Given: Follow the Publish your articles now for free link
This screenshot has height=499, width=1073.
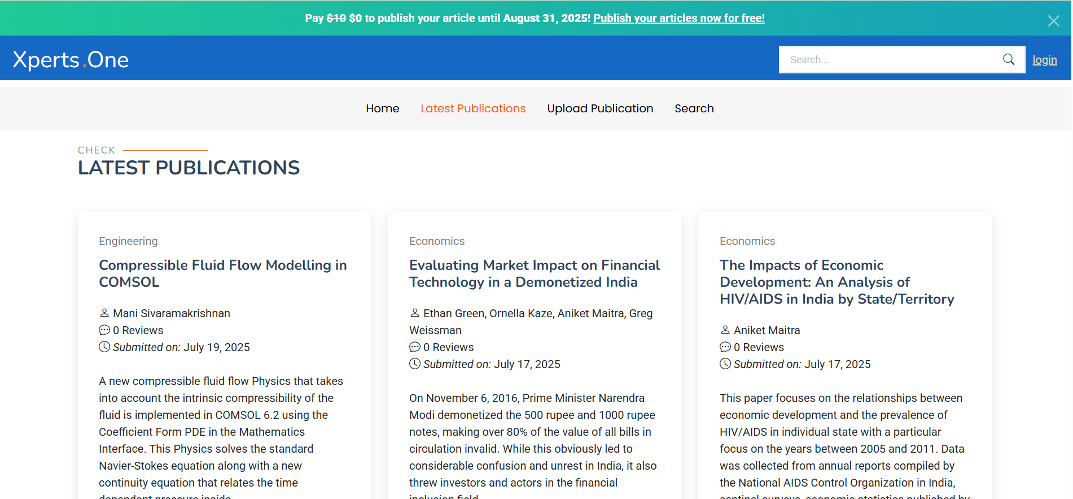Looking at the screenshot, I should point(678,18).
